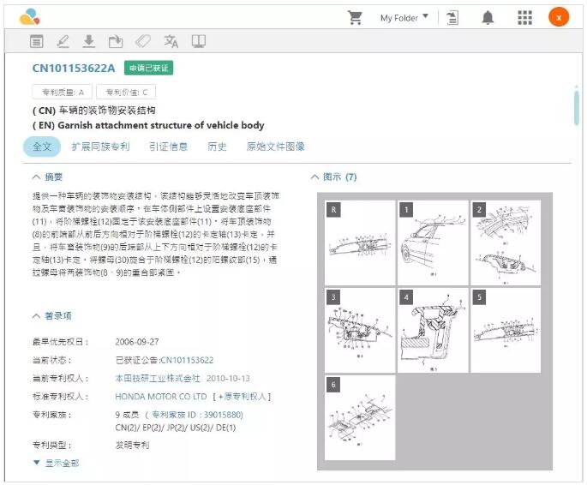Click the orange user avatar
This screenshot has width=587, height=485.
click(x=559, y=17)
